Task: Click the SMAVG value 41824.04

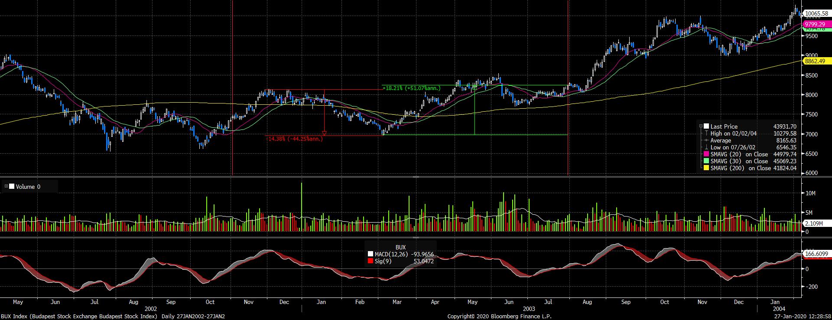Action: [x=785, y=168]
